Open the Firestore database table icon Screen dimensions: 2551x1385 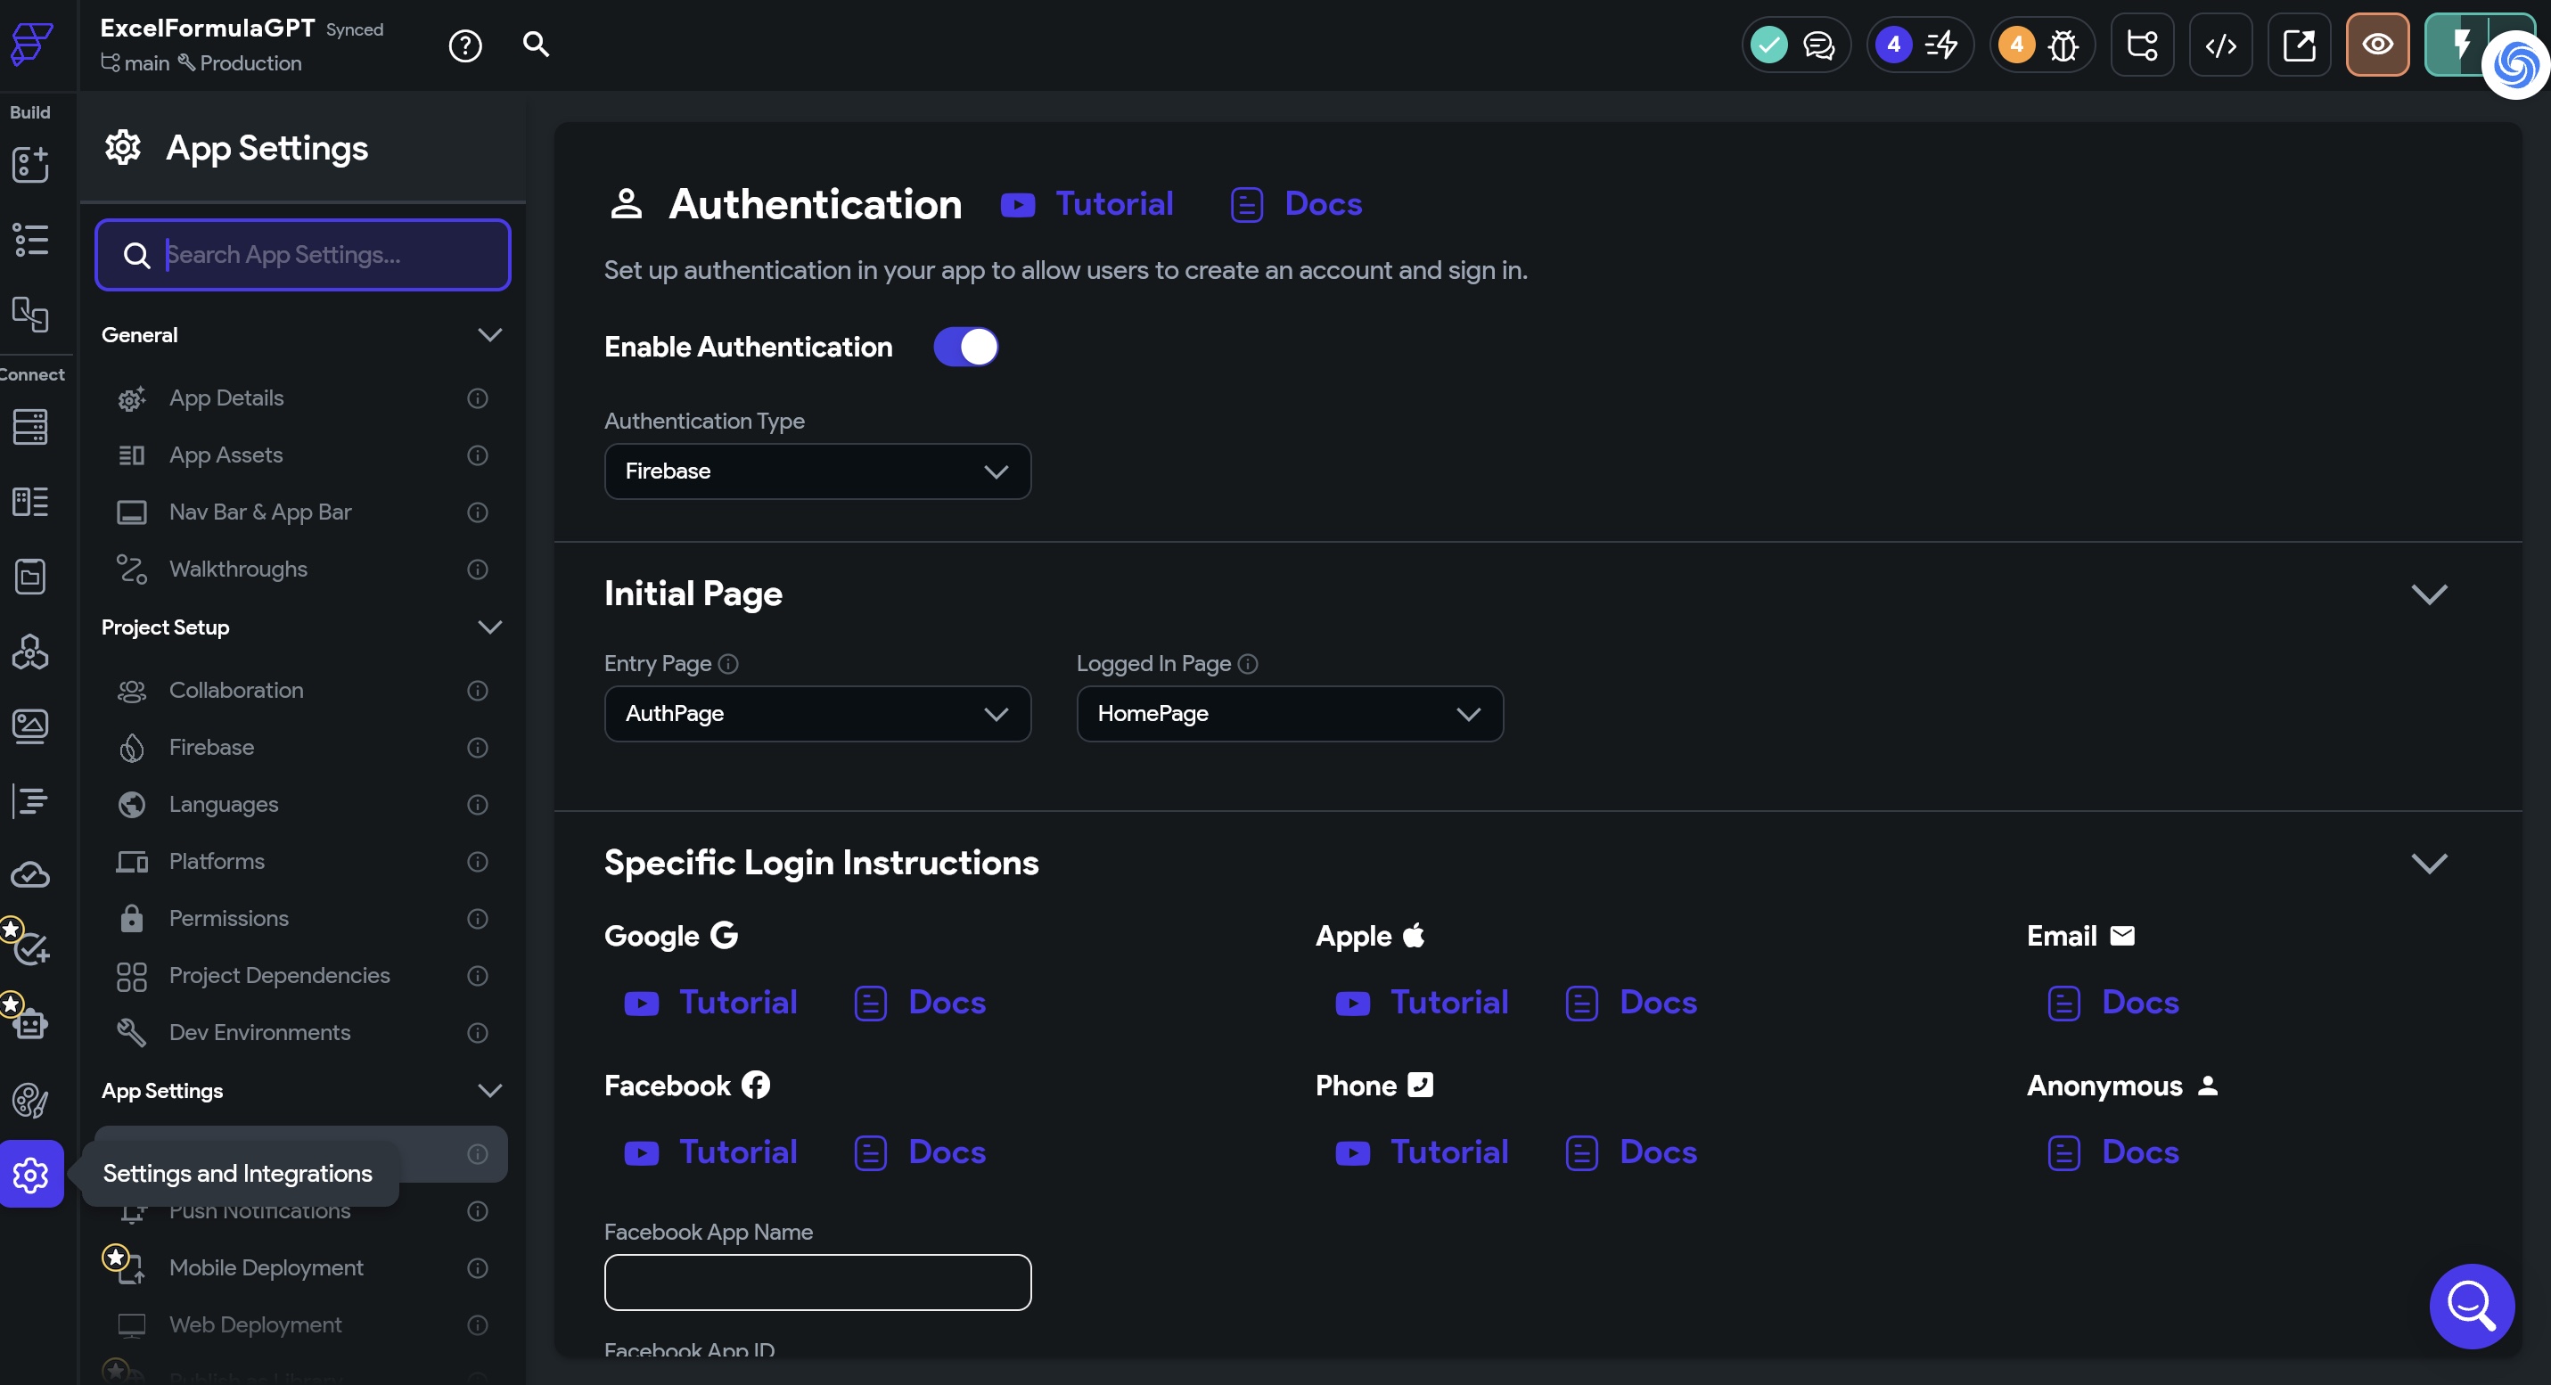click(x=29, y=427)
